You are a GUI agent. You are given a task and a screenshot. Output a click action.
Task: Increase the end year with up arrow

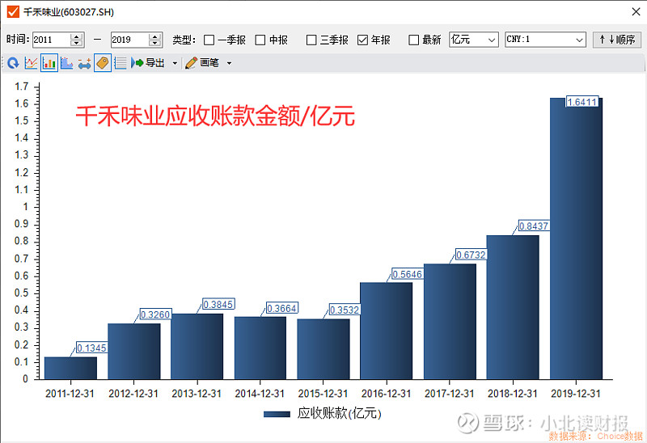pyautogui.click(x=154, y=36)
